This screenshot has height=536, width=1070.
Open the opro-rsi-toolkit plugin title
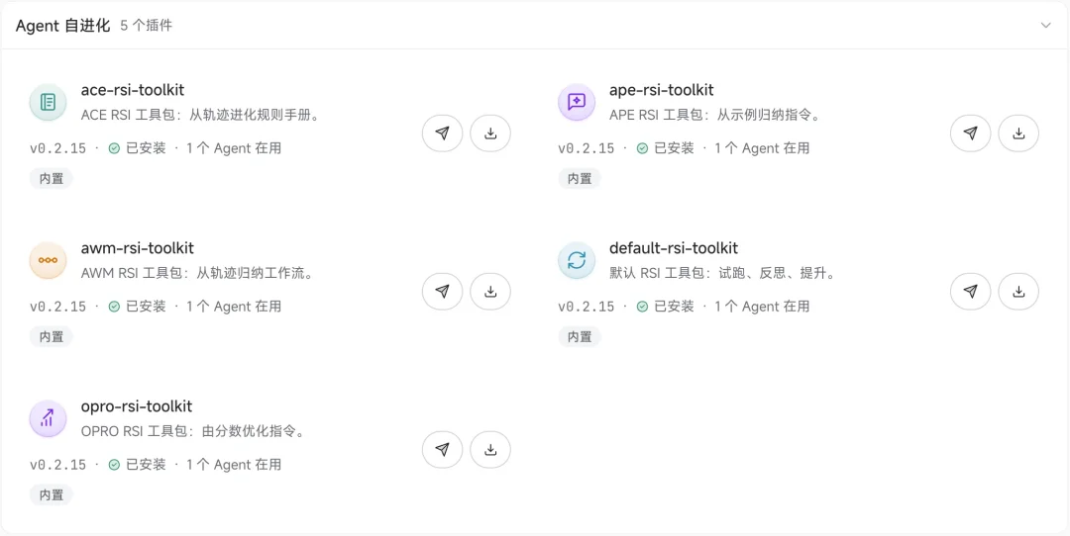click(137, 405)
